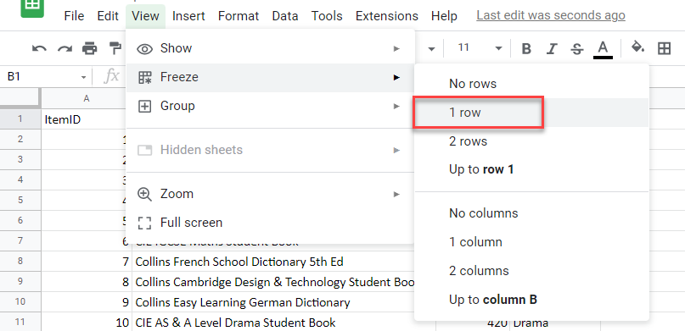The height and width of the screenshot is (331, 685).
Task: Click the Redo arrow icon
Action: tap(65, 48)
